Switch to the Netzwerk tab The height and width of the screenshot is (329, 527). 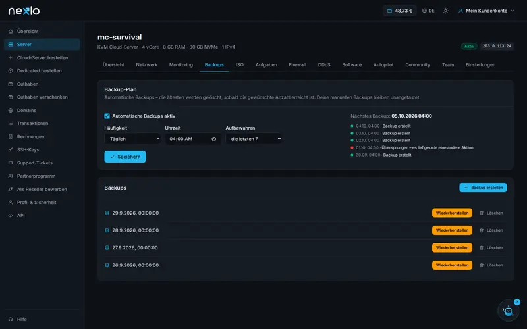click(x=146, y=64)
